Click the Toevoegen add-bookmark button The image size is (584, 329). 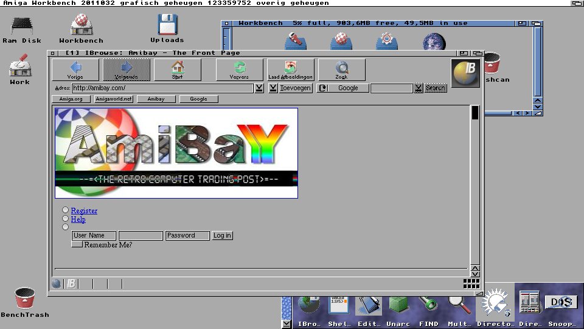(x=296, y=88)
